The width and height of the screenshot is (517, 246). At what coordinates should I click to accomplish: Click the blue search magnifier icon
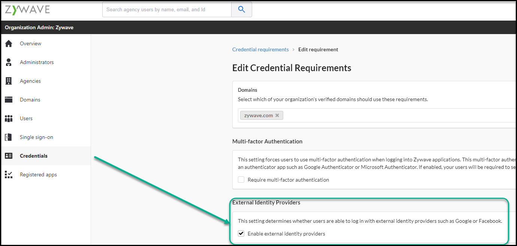[x=241, y=9]
